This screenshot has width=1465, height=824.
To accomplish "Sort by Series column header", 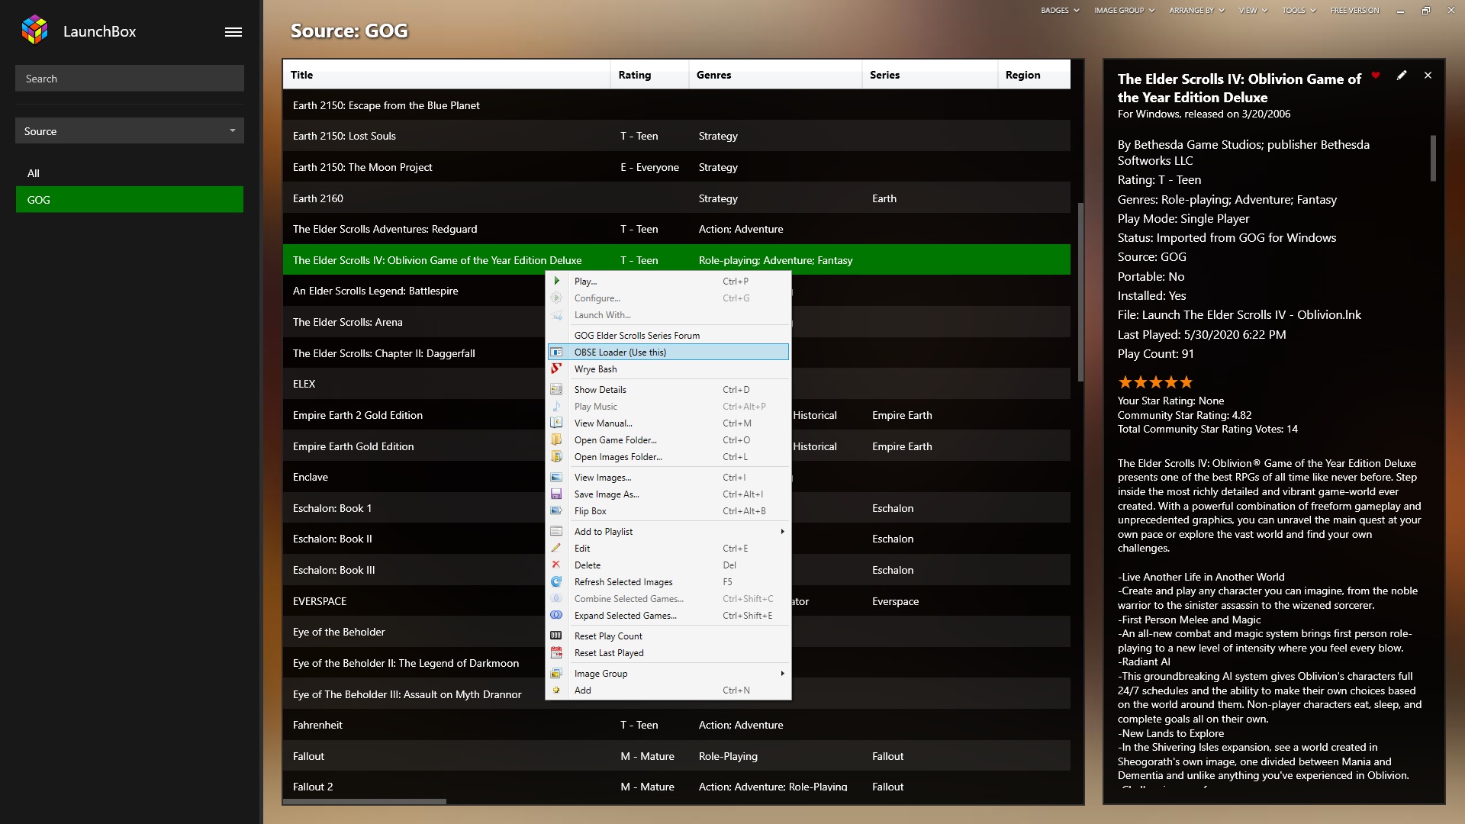I will coord(929,75).
